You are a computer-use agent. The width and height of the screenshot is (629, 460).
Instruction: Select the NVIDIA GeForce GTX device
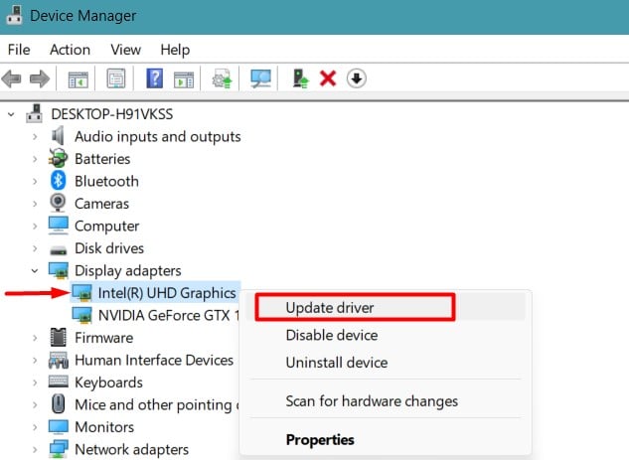(x=169, y=315)
